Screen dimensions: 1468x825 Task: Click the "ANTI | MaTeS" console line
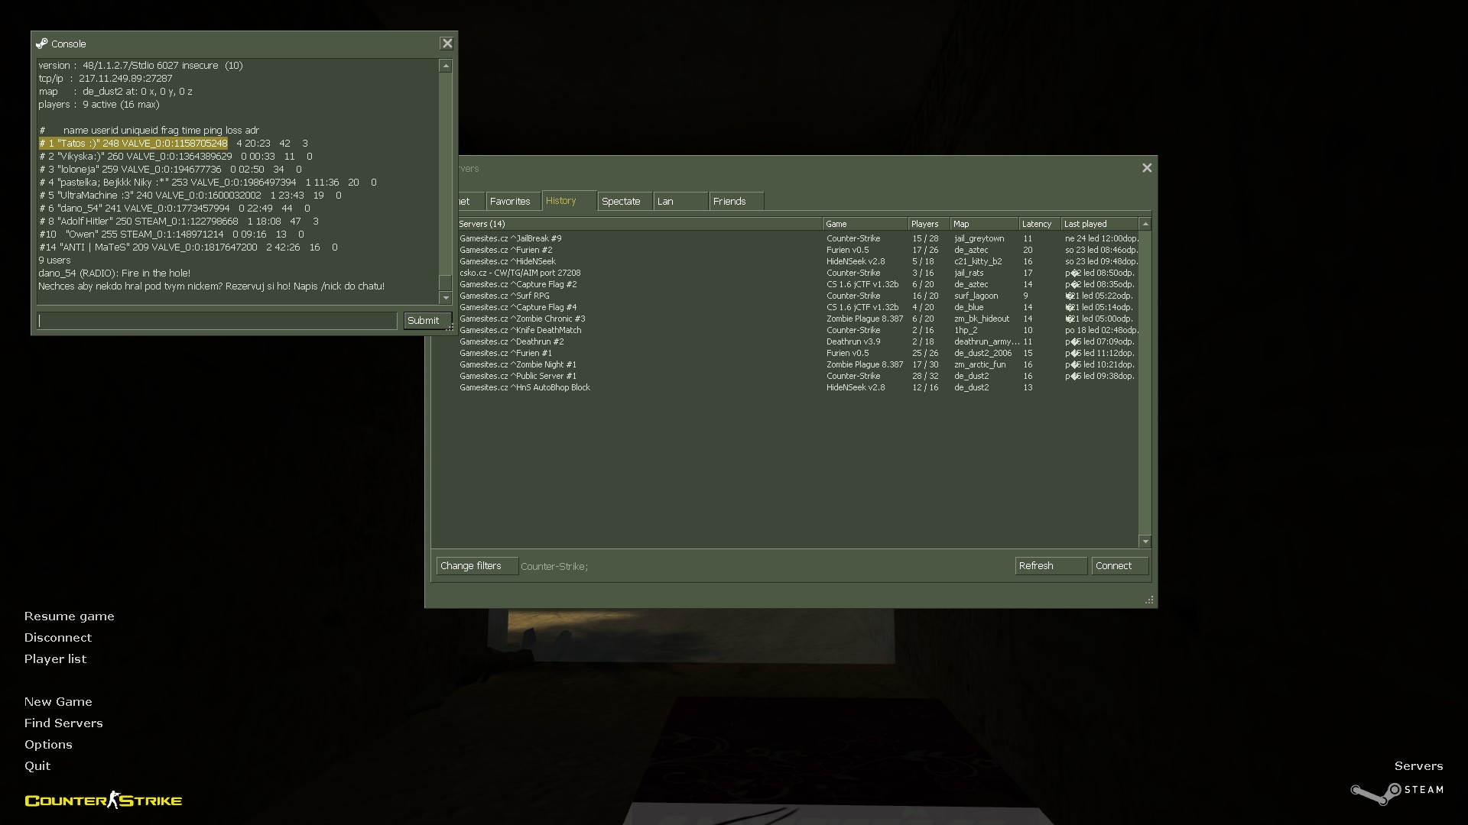click(x=188, y=247)
